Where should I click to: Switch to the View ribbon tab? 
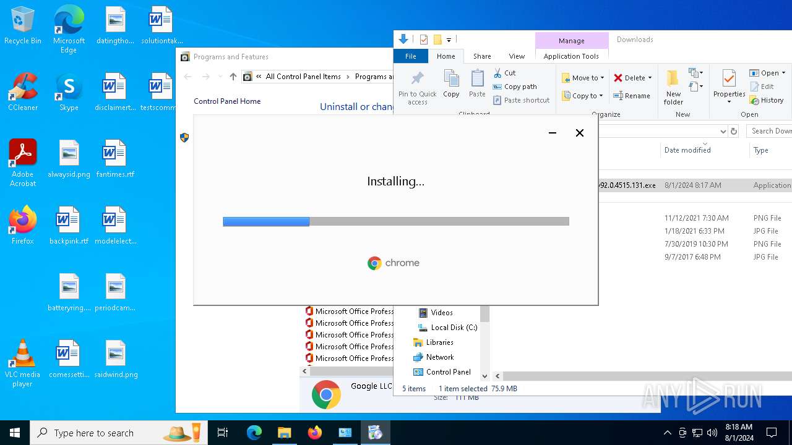point(517,56)
